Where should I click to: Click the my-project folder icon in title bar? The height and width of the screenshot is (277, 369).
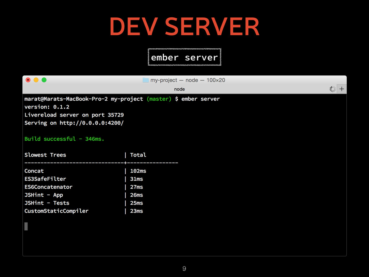click(x=146, y=80)
